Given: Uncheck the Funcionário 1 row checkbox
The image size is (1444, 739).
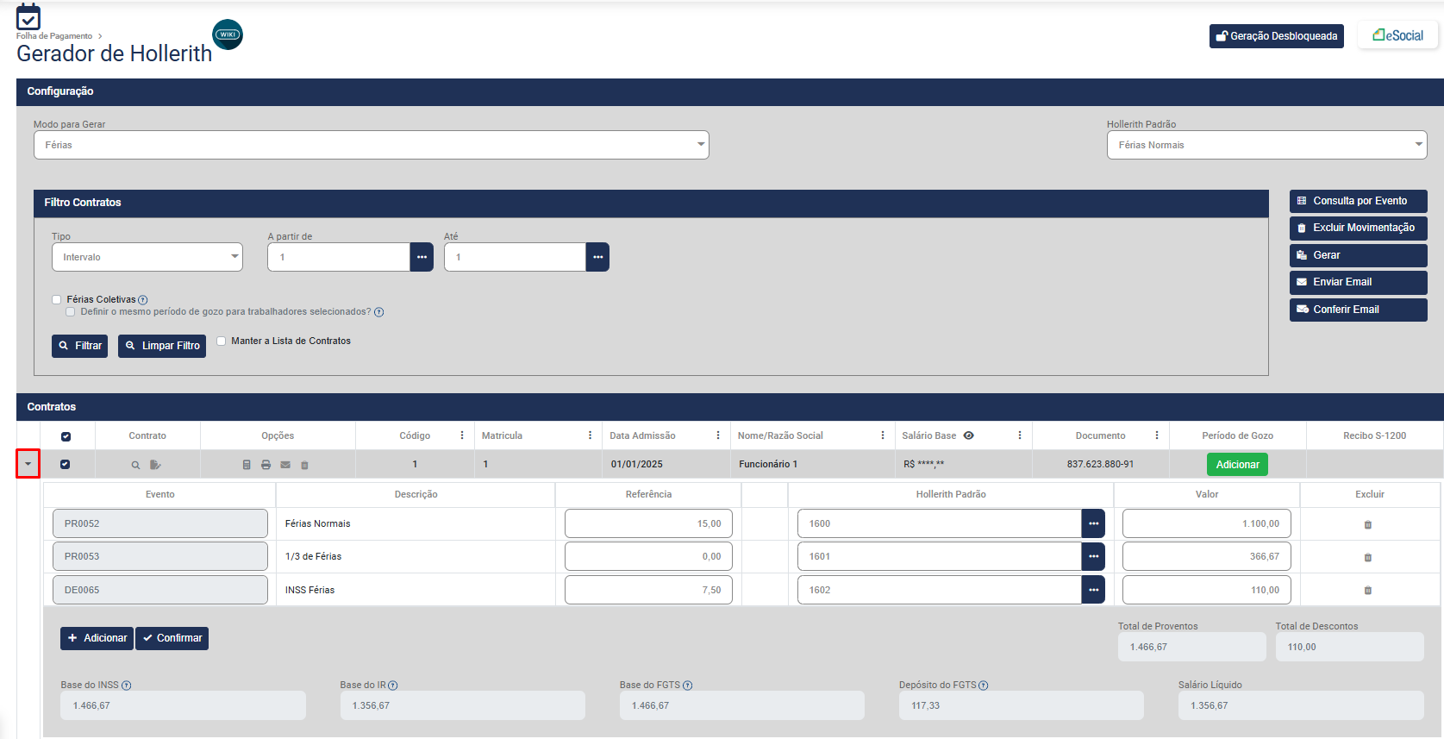Looking at the screenshot, I should coord(66,464).
